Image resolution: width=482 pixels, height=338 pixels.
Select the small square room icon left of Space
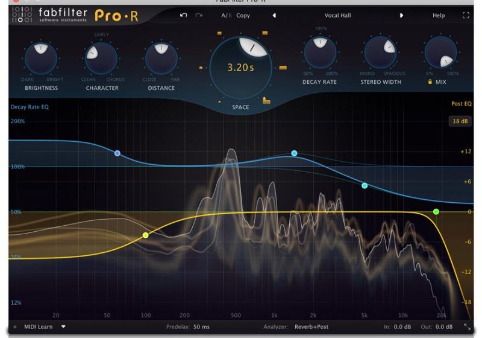(x=201, y=68)
